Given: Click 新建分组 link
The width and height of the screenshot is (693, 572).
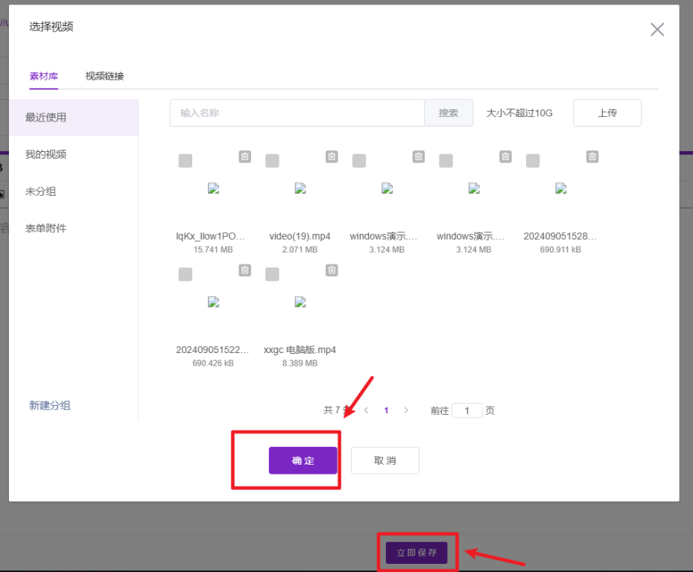Looking at the screenshot, I should tap(50, 405).
